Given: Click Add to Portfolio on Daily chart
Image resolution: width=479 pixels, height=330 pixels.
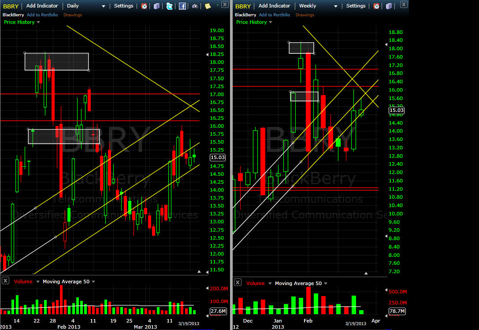Looking at the screenshot, I should point(42,15).
